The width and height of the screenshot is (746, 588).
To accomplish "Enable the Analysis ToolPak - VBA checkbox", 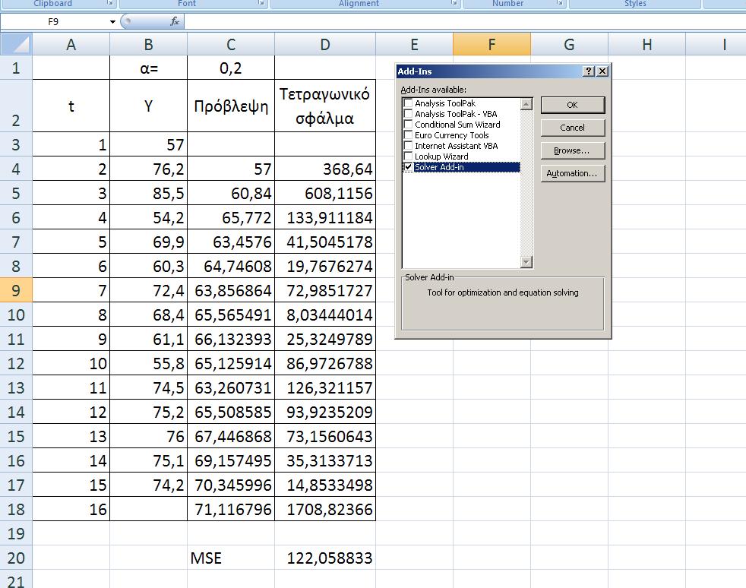I will point(408,114).
